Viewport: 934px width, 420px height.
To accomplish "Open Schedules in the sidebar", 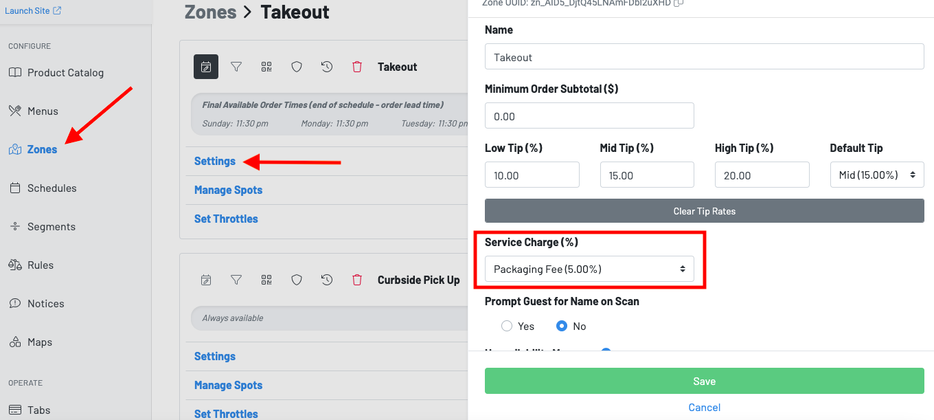I will coord(52,188).
